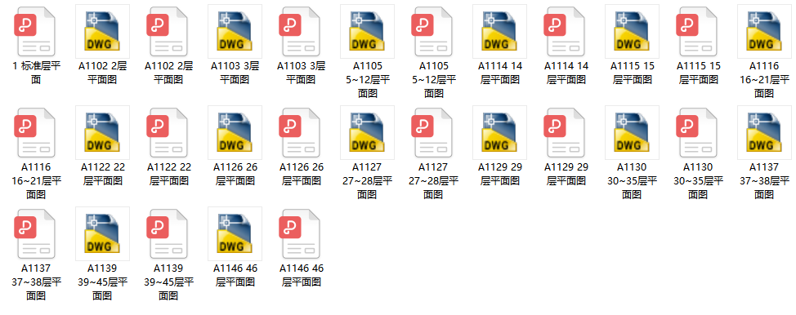Select the A1105 5~12层平面图 DWG icon
Screen dimensions: 796x315
[x=368, y=32]
